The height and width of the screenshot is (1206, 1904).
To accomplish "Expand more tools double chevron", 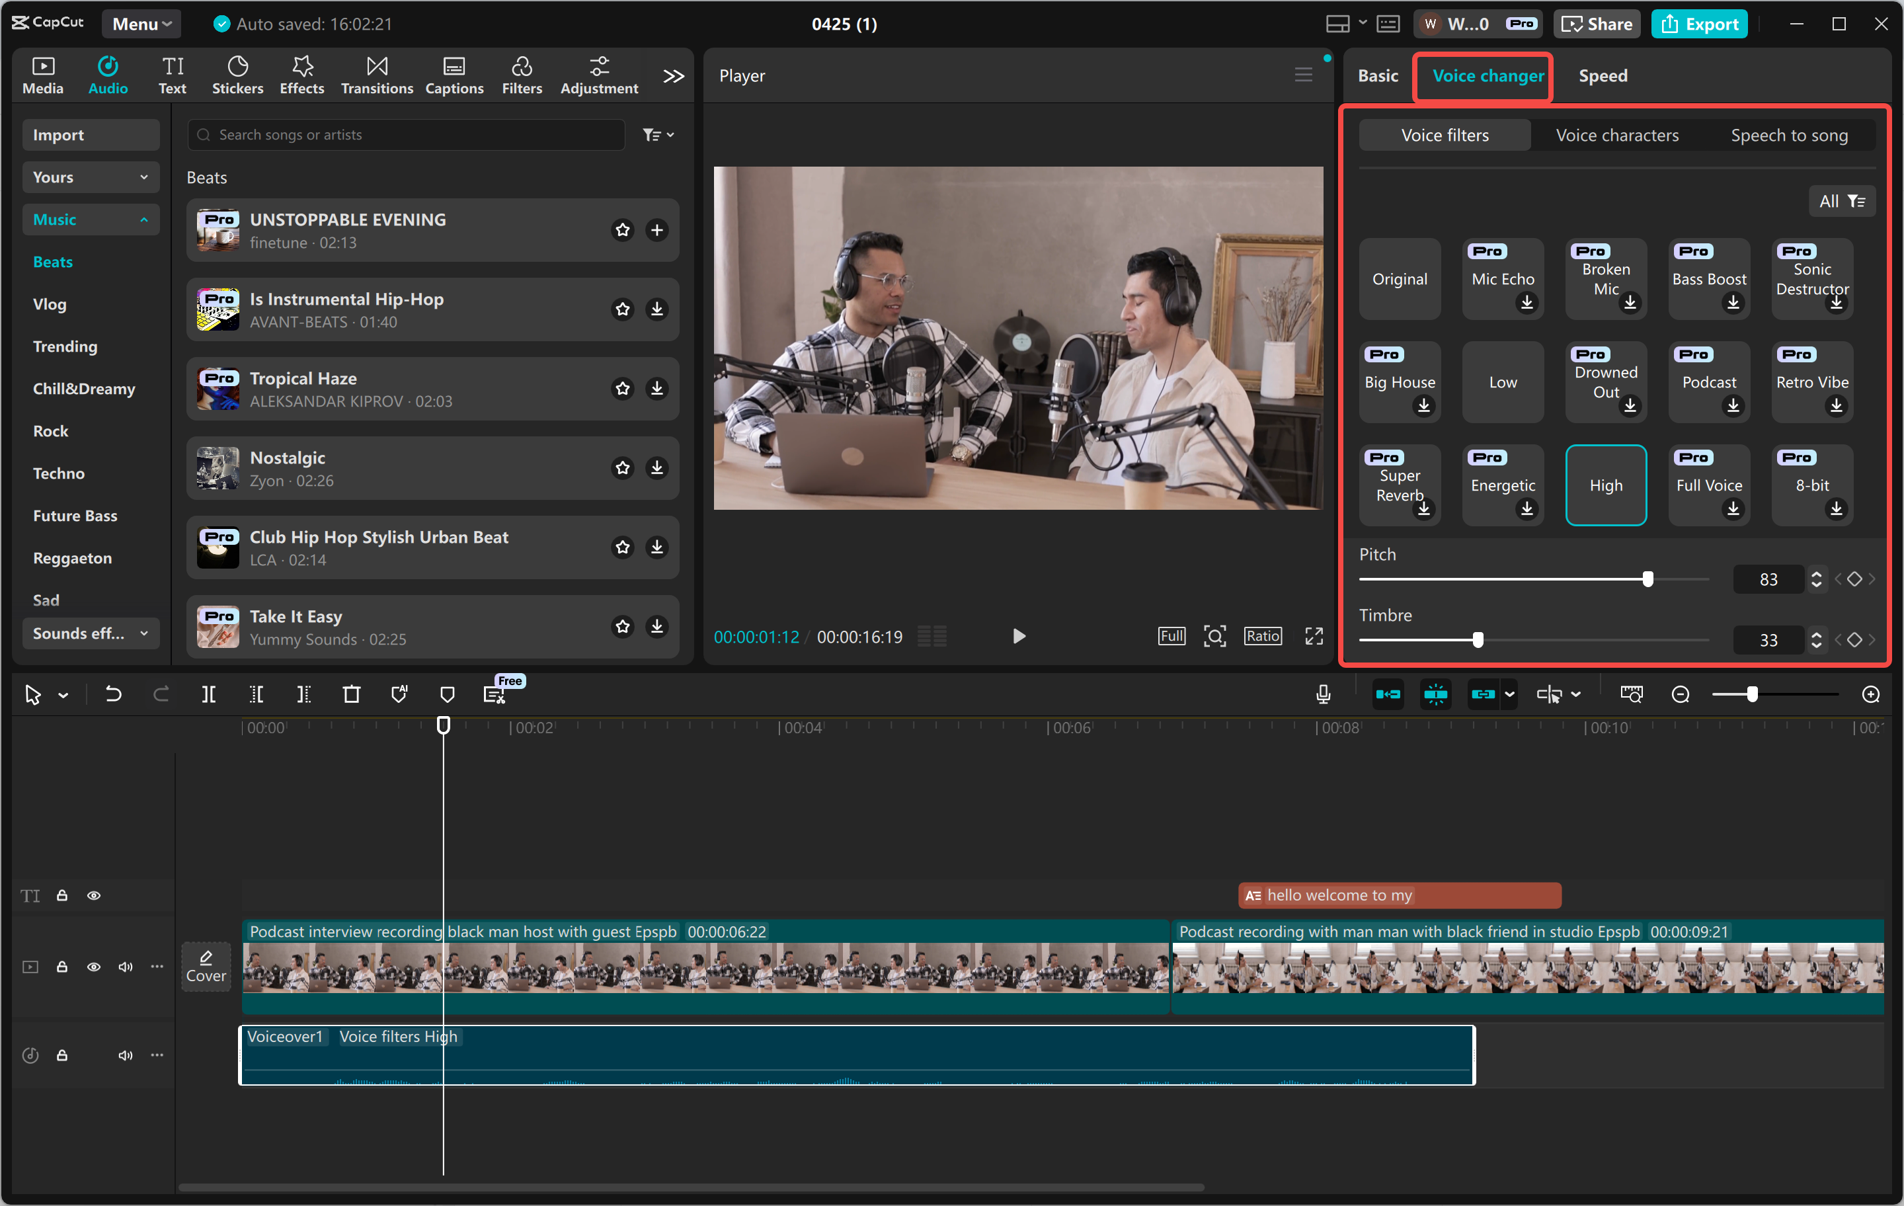I will [673, 76].
